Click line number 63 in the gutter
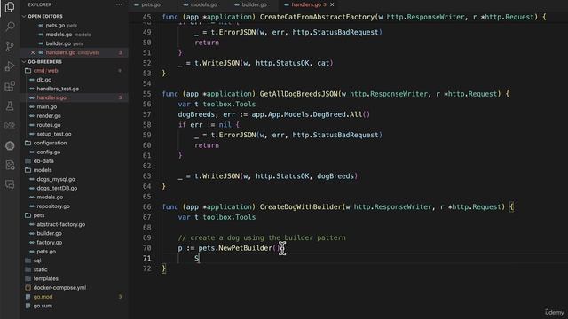 (146, 176)
